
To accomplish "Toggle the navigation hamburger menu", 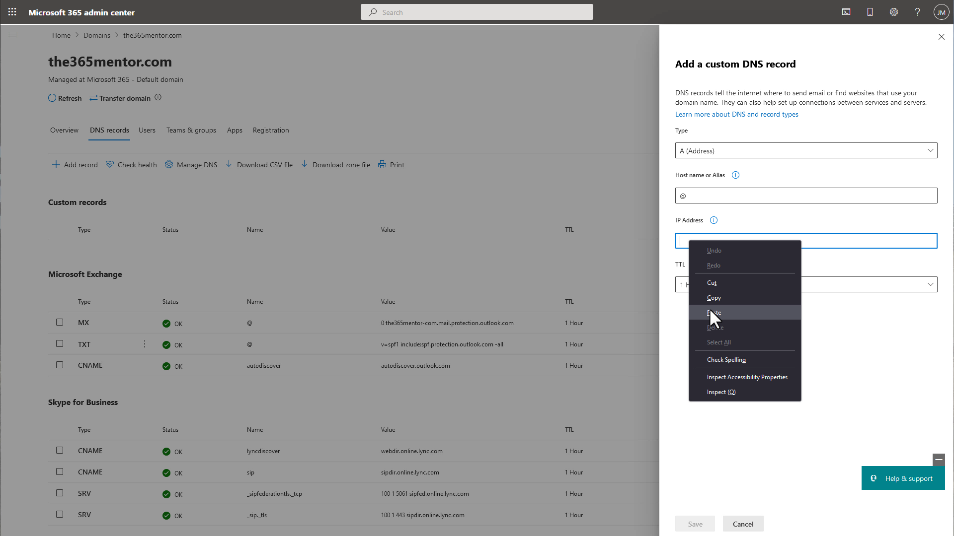I will pos(12,35).
